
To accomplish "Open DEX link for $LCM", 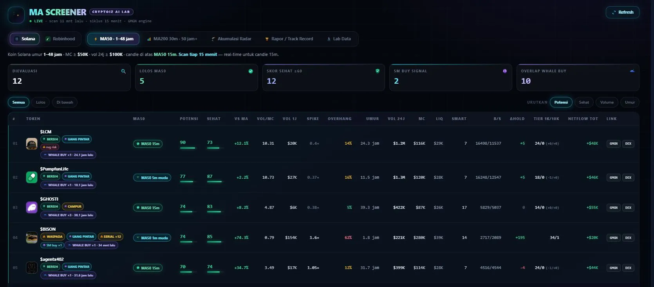I will pyautogui.click(x=628, y=143).
